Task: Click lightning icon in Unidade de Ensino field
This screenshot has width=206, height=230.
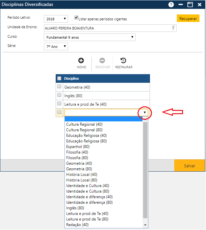Action: pos(173,28)
